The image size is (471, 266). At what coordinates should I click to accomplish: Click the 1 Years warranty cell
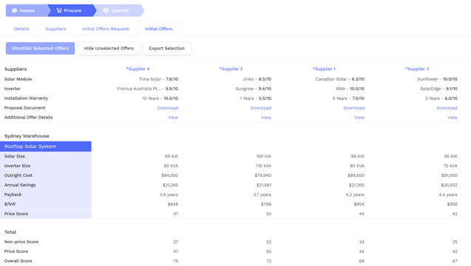pyautogui.click(x=255, y=98)
